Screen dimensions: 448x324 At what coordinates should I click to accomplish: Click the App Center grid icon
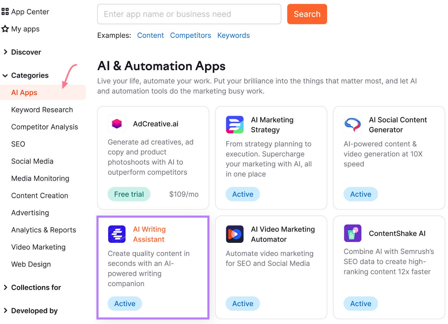[5, 11]
